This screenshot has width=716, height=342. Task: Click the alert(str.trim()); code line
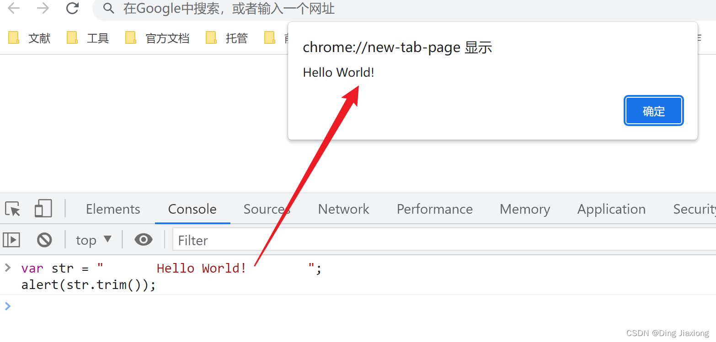pos(89,285)
